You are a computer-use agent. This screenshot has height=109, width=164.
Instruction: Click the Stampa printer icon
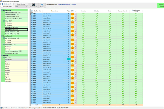pos(42,5)
